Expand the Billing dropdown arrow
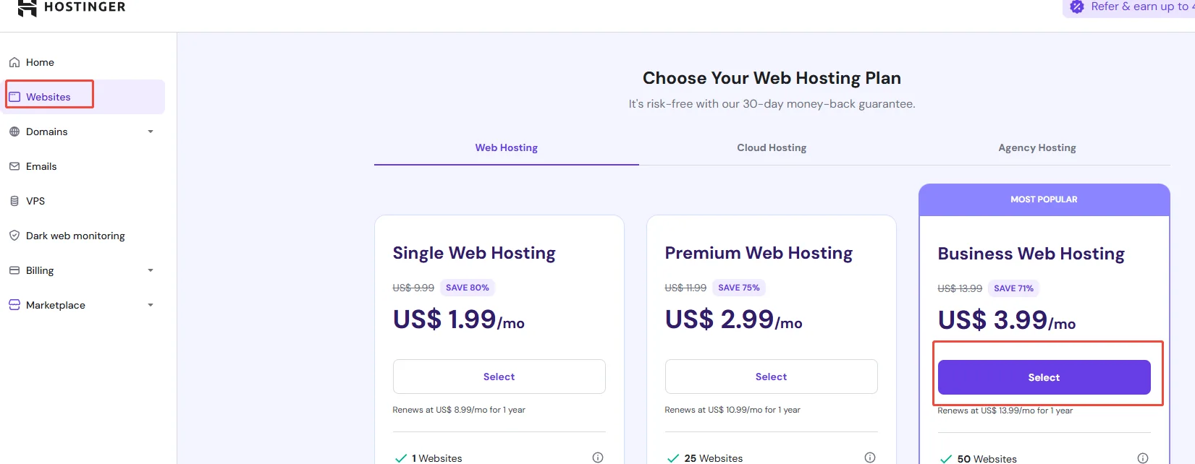This screenshot has width=1195, height=464. (151, 270)
